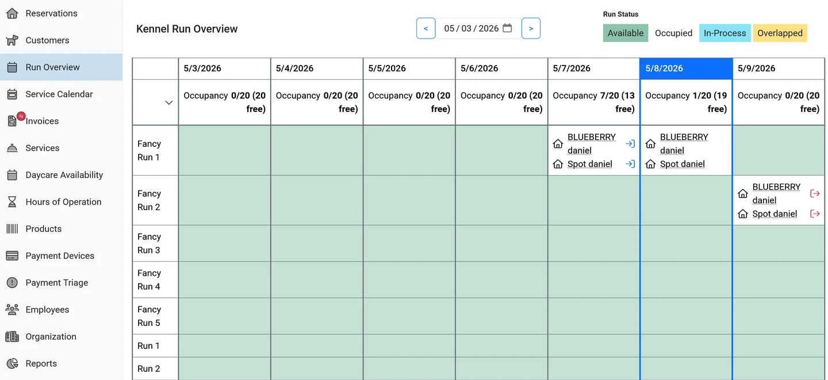Click the Payment Devices card icon
This screenshot has height=380, width=828.
point(12,255)
